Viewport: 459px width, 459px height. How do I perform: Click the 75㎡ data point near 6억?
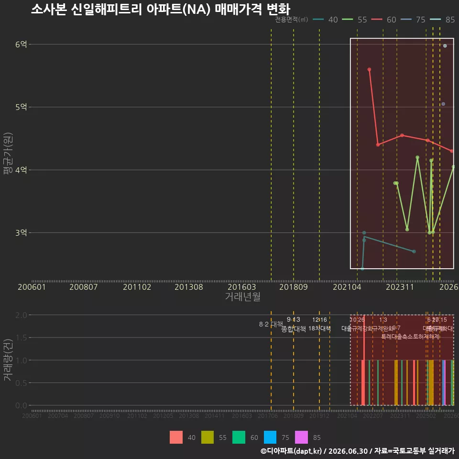tap(445, 46)
